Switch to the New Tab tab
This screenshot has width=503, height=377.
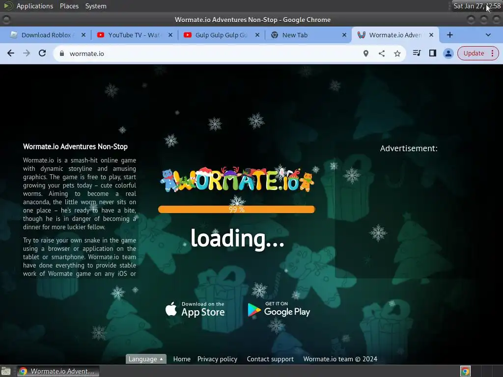tap(306, 35)
